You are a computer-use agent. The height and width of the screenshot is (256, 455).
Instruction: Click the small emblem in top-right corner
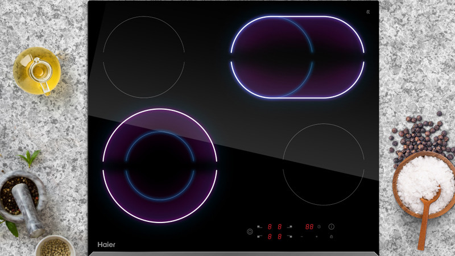[369, 11]
